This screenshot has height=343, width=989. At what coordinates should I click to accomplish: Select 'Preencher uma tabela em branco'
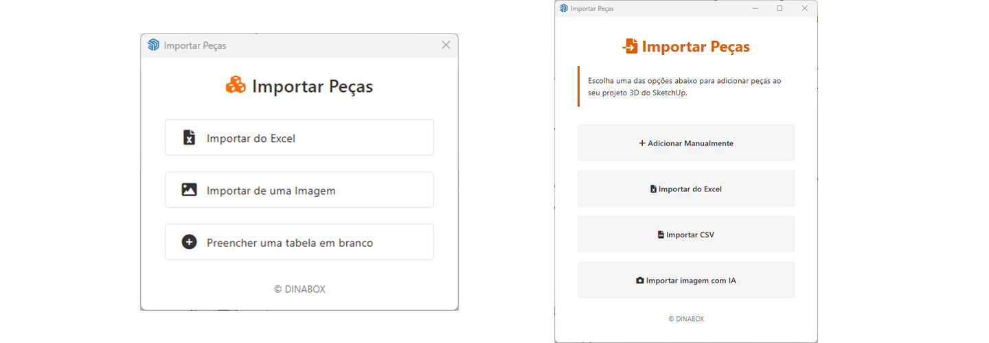point(299,242)
